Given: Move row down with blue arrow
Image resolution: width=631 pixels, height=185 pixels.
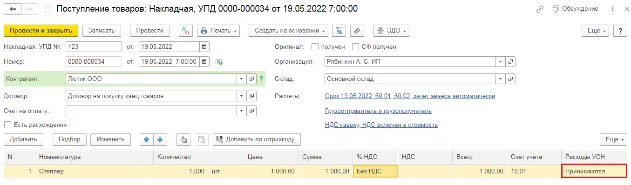Looking at the screenshot, I should click(160, 139).
